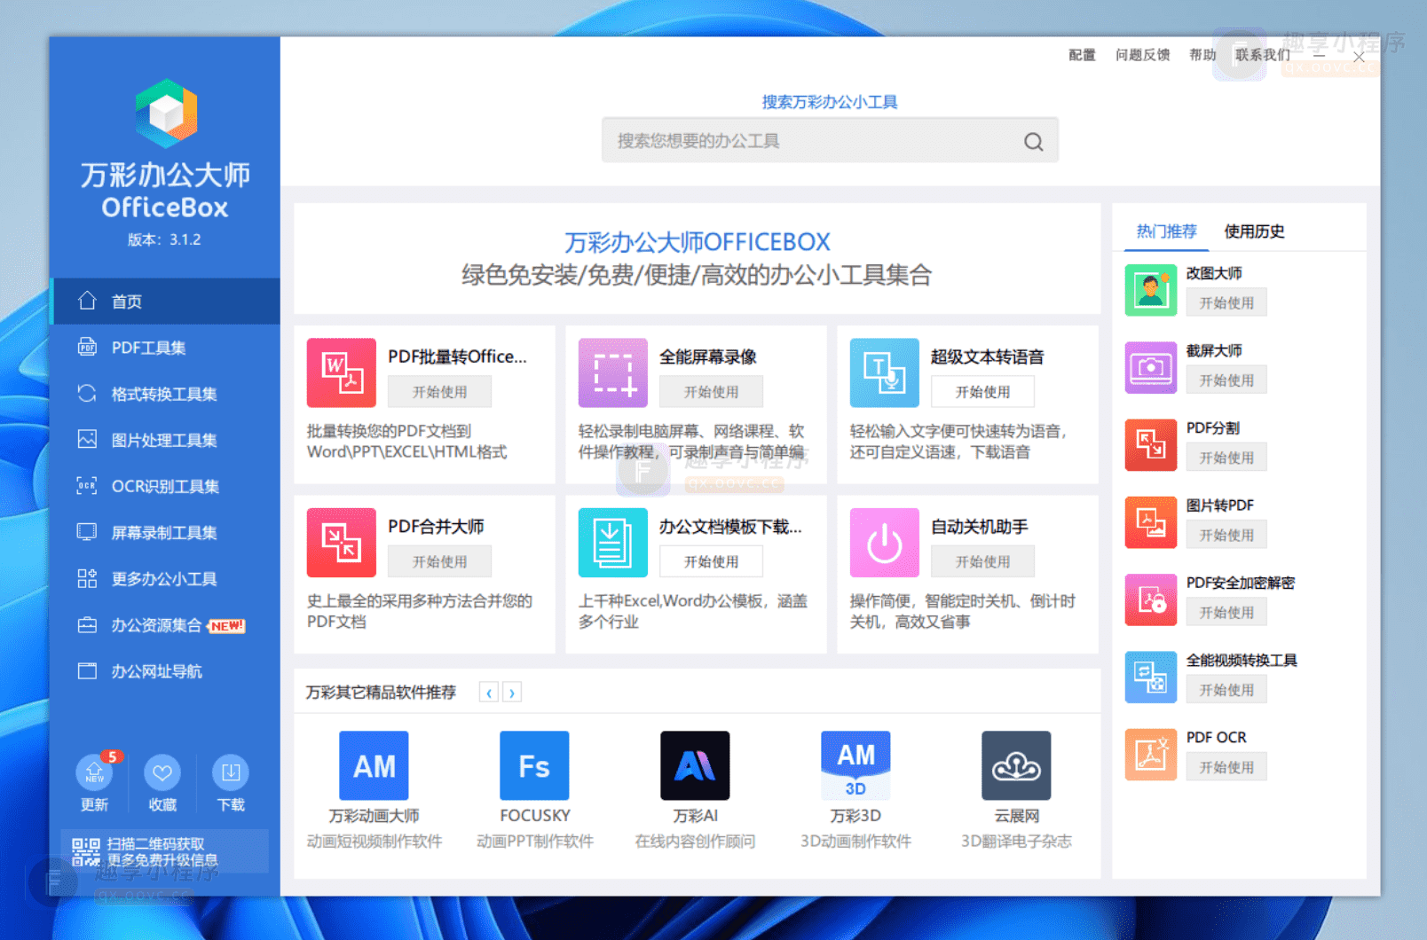Click 开始使用 under 图片转PDF
1427x940 pixels.
tap(1226, 535)
